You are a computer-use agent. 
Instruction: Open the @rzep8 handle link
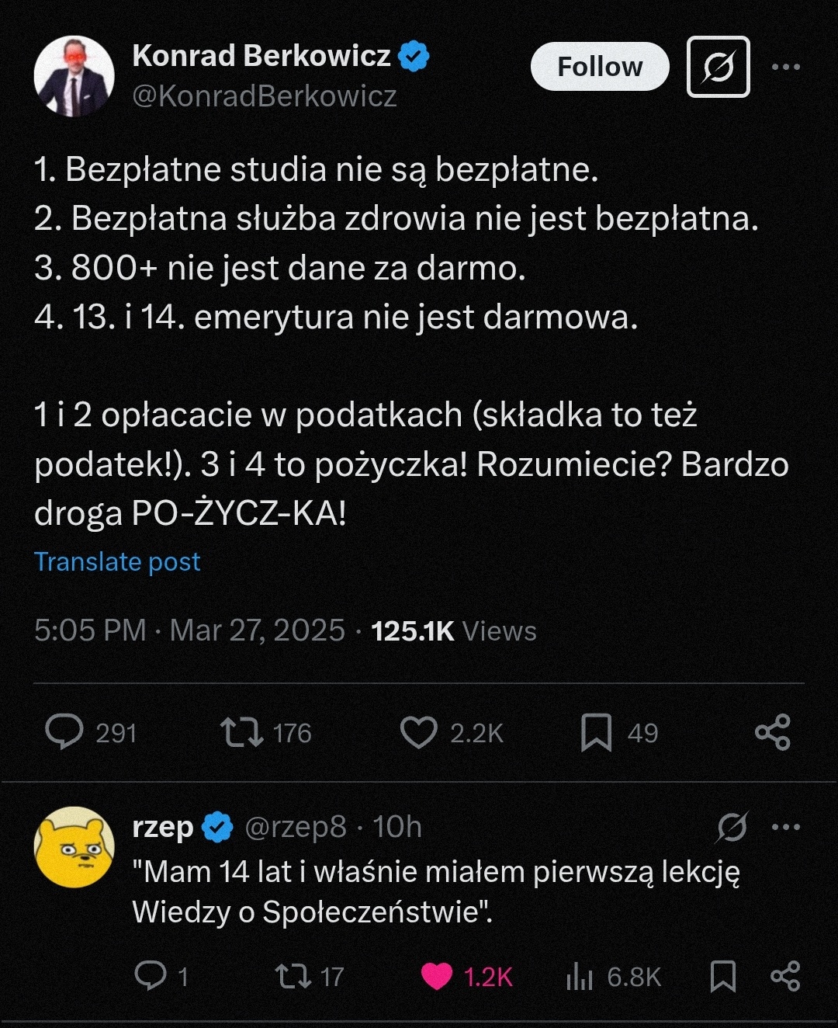(x=296, y=827)
